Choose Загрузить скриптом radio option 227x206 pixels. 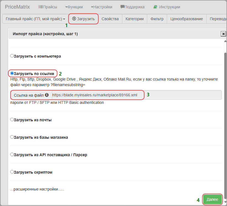tap(12, 172)
